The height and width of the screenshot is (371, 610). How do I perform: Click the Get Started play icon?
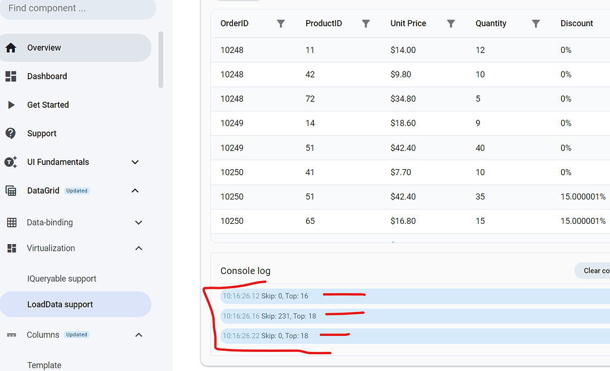[x=11, y=105]
